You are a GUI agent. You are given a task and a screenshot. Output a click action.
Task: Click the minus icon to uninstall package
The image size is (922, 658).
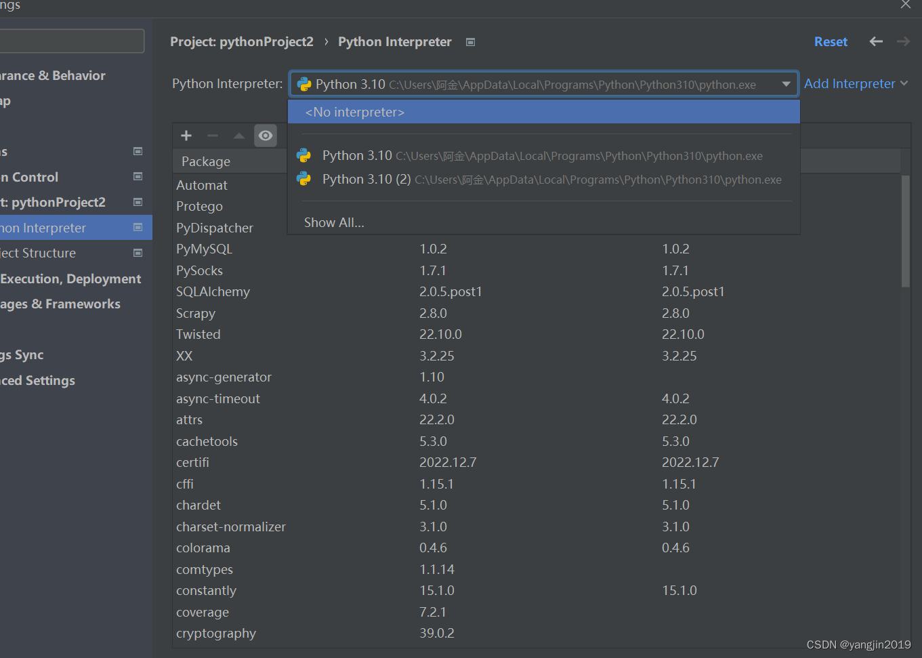(213, 136)
